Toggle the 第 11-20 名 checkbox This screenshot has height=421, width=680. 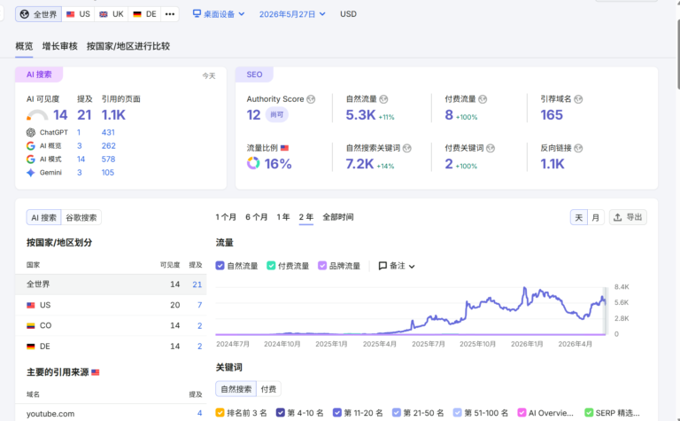click(x=337, y=413)
